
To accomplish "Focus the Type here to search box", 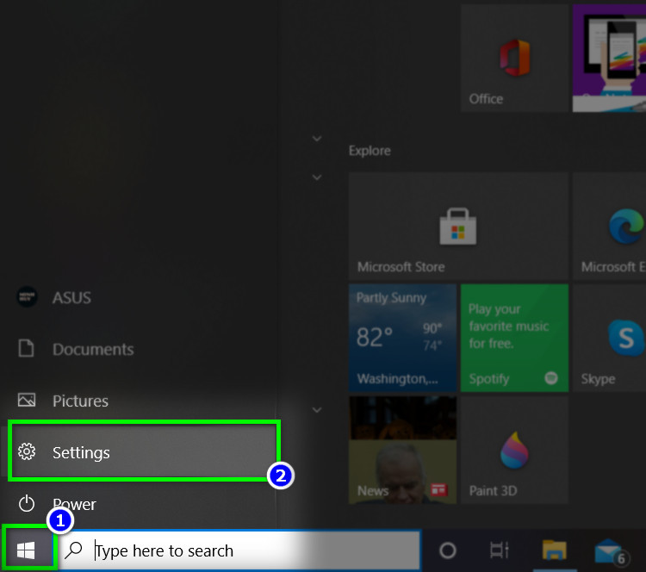I will point(239,550).
